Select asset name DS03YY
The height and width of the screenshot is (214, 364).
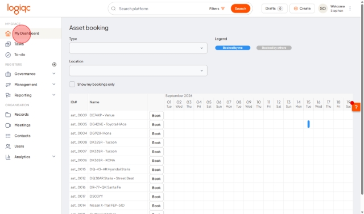pos(96,196)
